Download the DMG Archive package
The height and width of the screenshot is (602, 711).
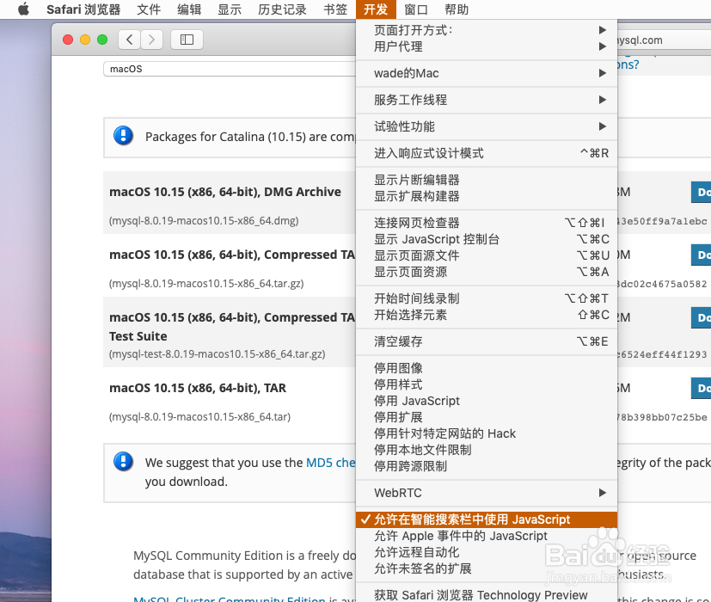[x=701, y=192]
